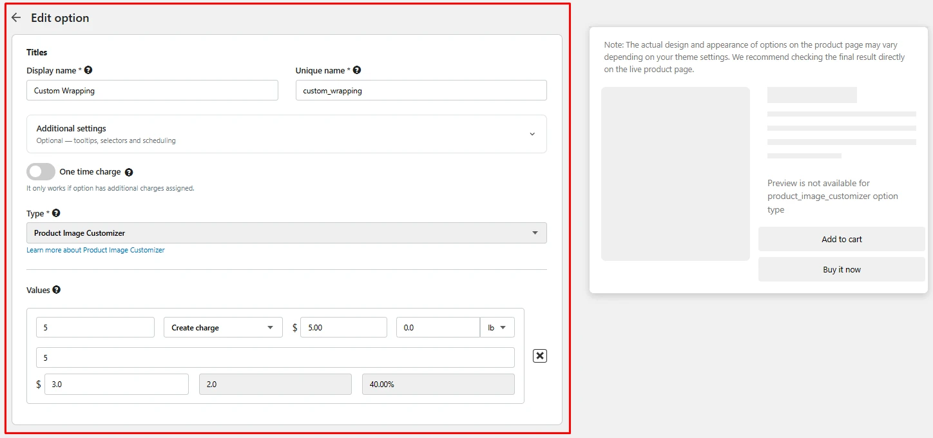Focus the 3.0 cost field

click(117, 384)
